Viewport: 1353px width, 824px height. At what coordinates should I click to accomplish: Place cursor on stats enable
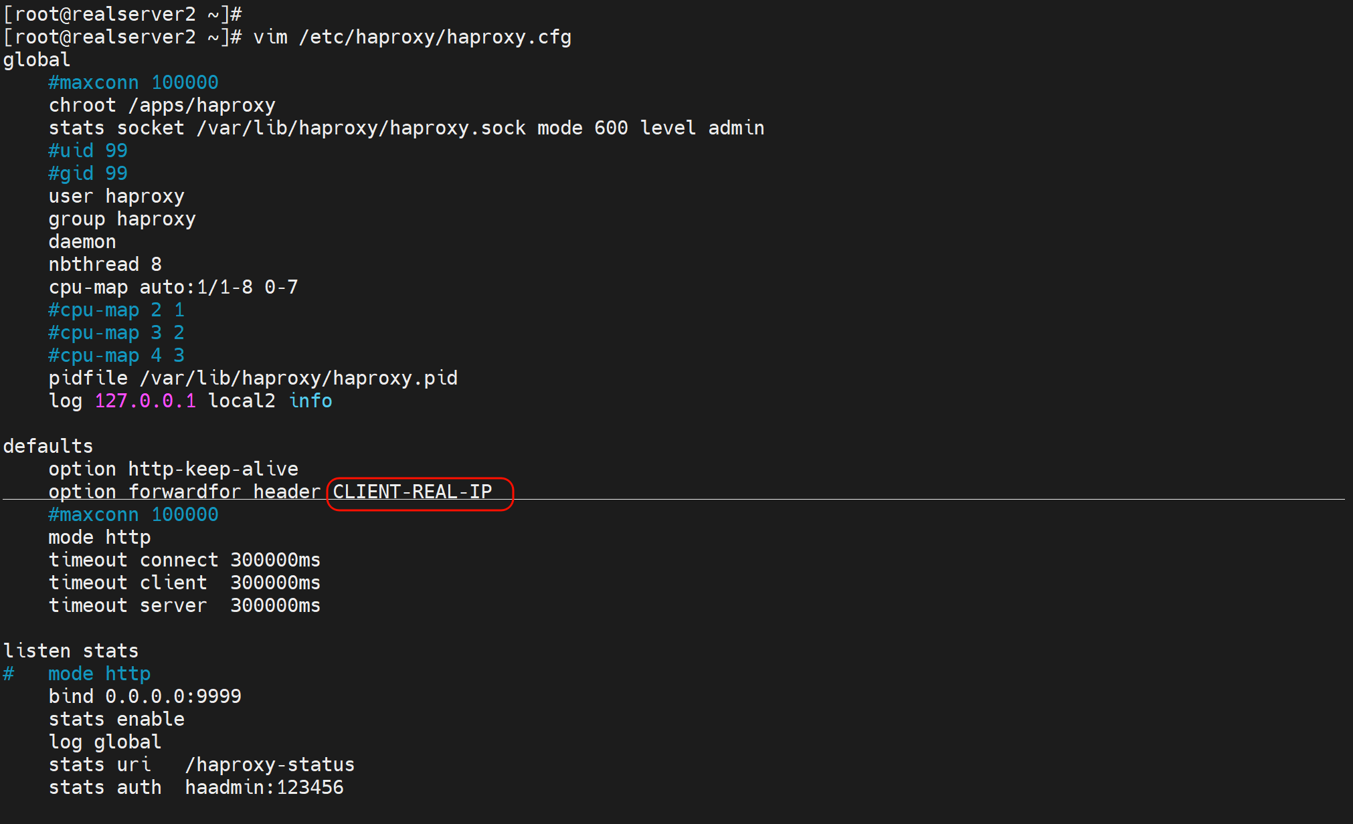(116, 720)
